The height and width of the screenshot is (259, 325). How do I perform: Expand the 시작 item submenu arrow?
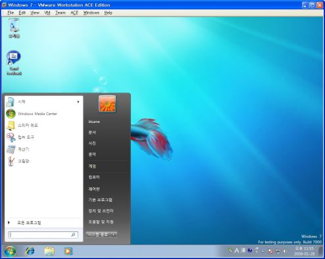point(78,102)
